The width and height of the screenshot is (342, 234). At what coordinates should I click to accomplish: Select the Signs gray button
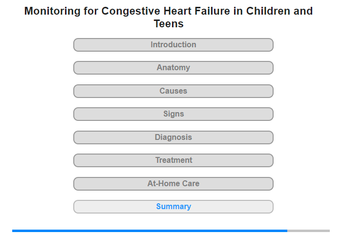(x=173, y=114)
